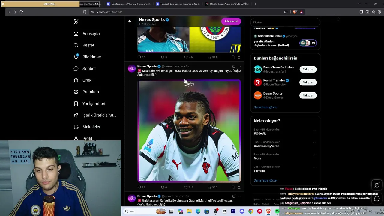This screenshot has height=216, width=384.
Task: Open Grok action on the Galatasaray post
Action: pyautogui.click(x=234, y=196)
